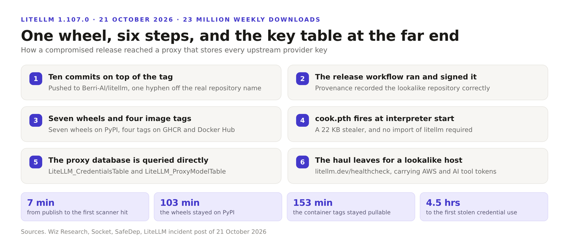This screenshot has height=239, width=569.
Task: Click the step 3 number badge
Action: coord(36,120)
